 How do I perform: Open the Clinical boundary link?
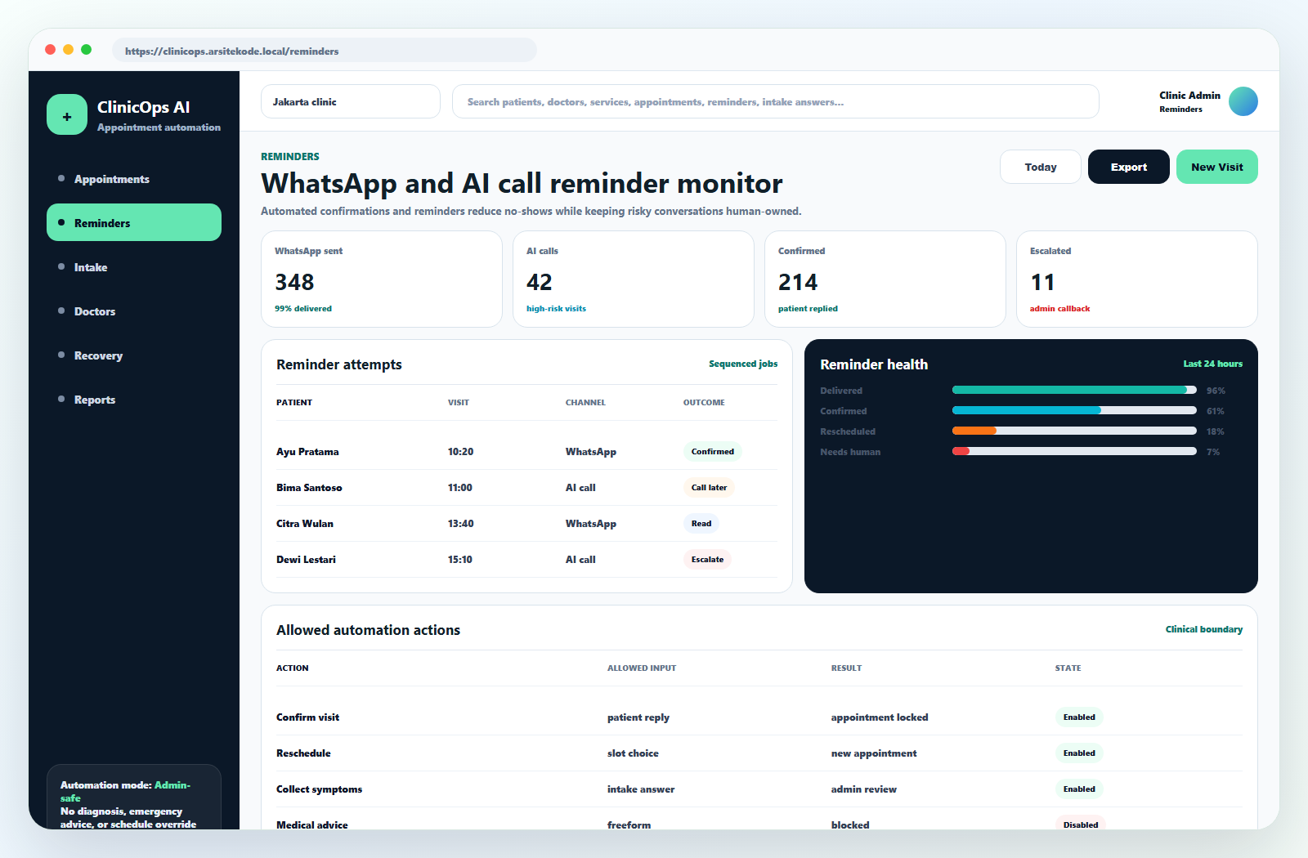click(1204, 629)
